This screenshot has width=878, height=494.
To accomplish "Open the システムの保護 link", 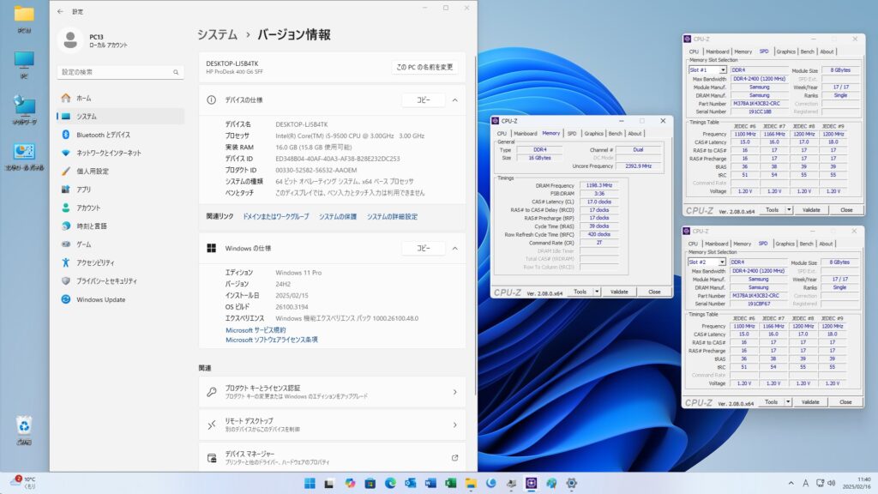I will click(338, 217).
